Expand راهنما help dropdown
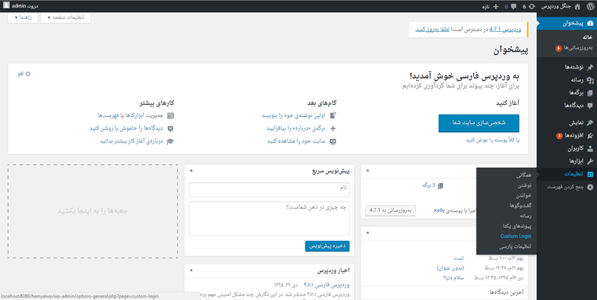 tap(23, 17)
